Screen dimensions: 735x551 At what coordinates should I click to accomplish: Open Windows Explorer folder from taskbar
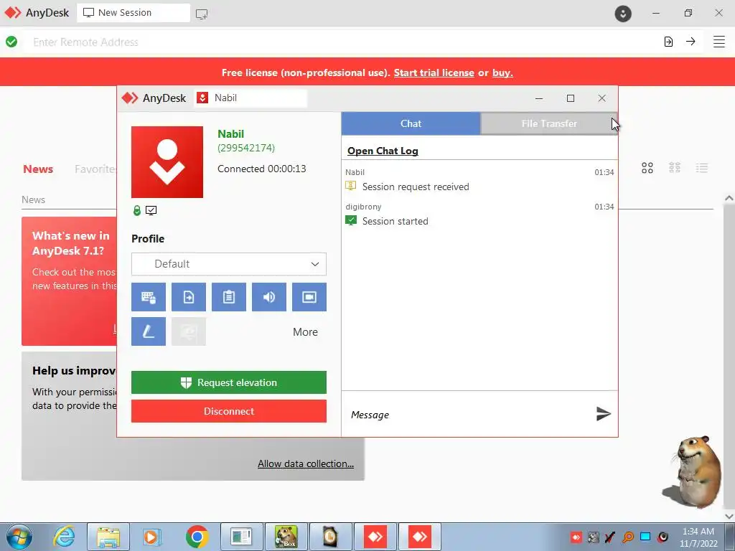108,537
